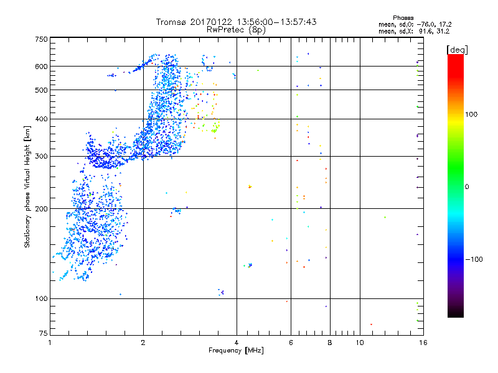
Task: Click the y-axis tick label '600'
Action: coord(41,67)
